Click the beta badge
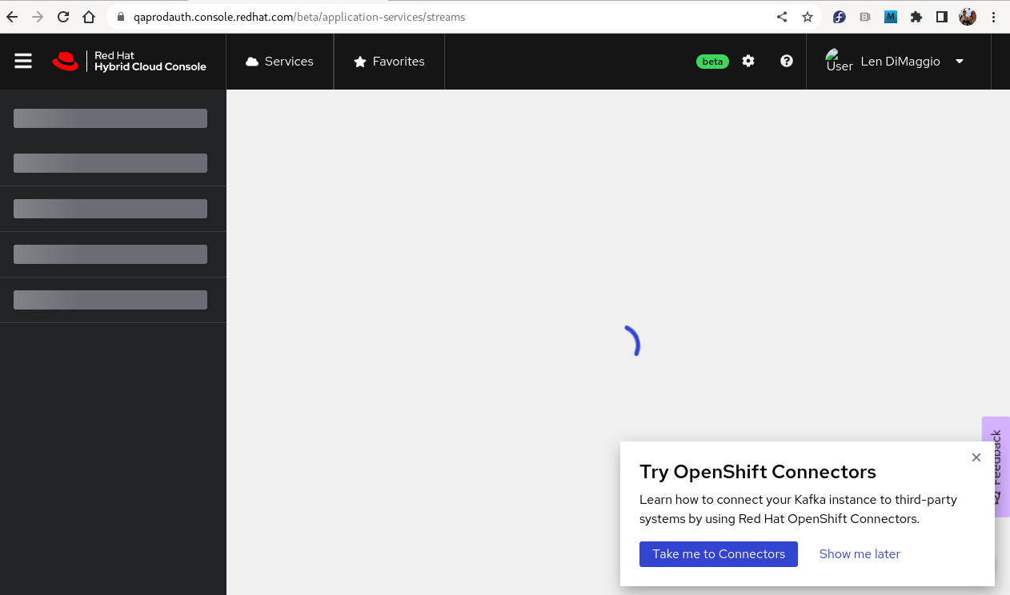 [712, 62]
